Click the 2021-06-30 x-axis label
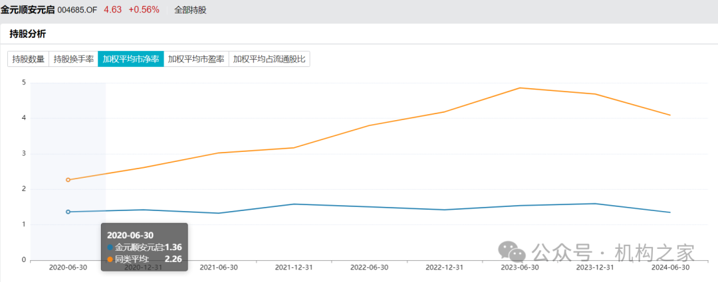The image size is (718, 282). pyautogui.click(x=219, y=268)
